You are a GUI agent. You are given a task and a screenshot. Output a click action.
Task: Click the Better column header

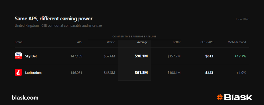click(177, 42)
